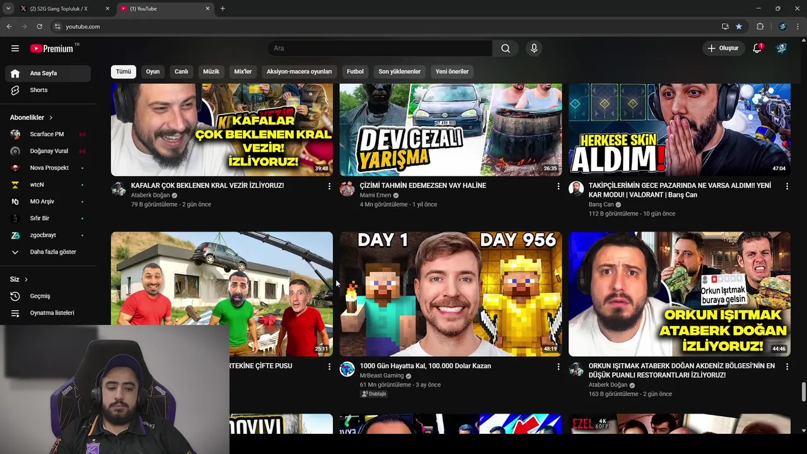The height and width of the screenshot is (454, 807).
Task: Click the youtube.com address bar
Action: 385,26
